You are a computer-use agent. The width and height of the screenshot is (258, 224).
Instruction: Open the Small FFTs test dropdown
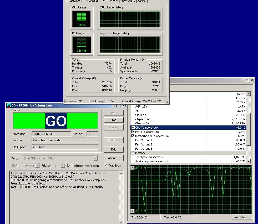point(96,158)
